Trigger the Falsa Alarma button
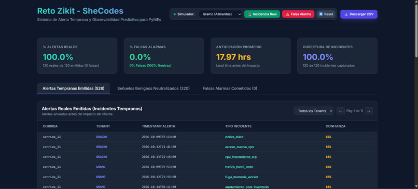The width and height of the screenshot is (418, 189). click(x=298, y=14)
